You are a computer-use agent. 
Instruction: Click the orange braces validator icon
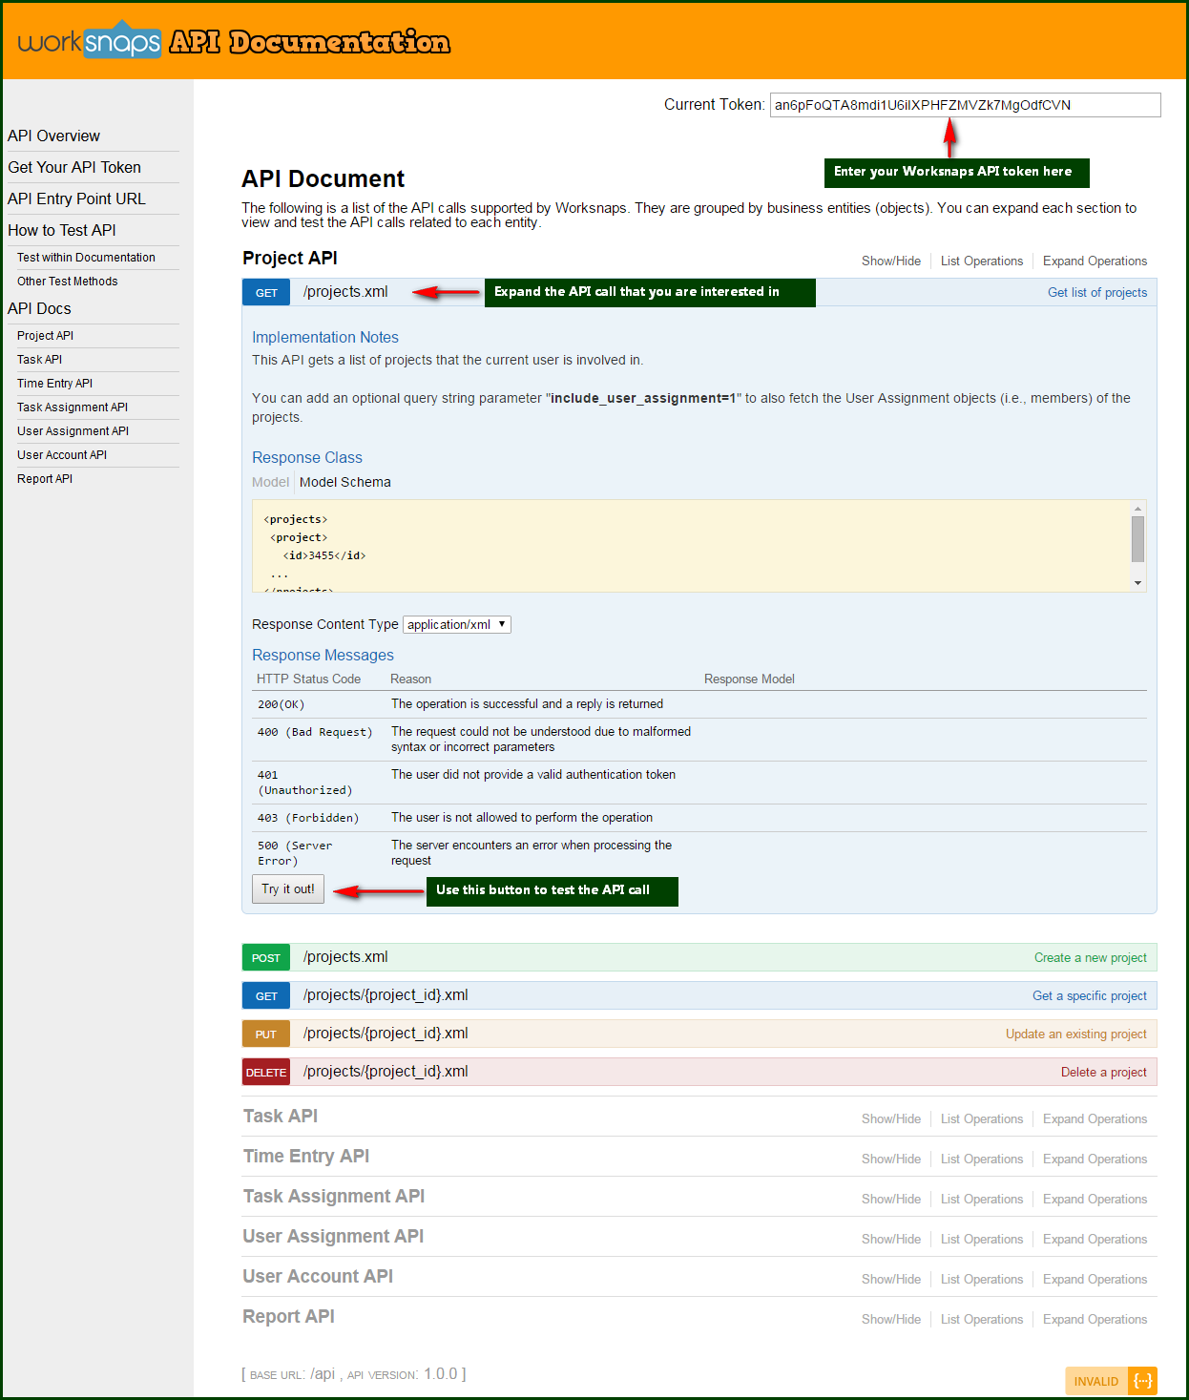point(1142,1381)
